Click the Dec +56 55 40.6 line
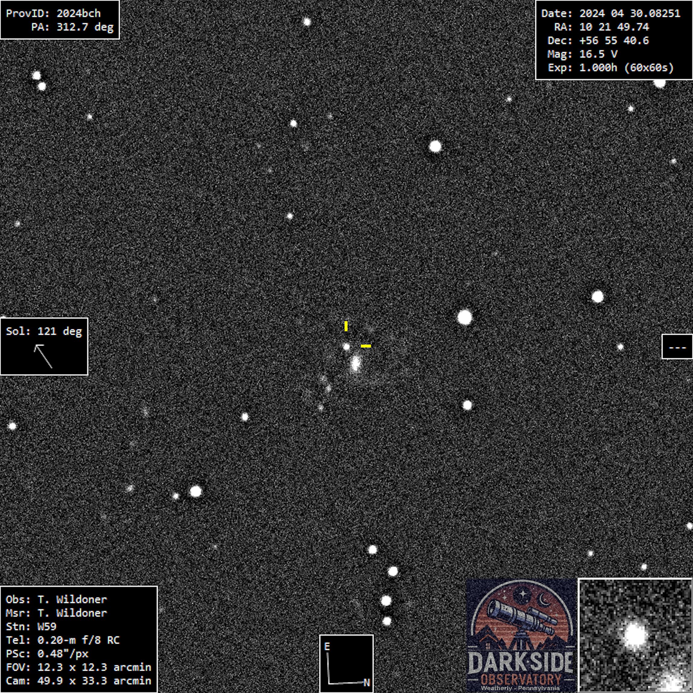Viewport: 693px width, 693px height. (598, 41)
